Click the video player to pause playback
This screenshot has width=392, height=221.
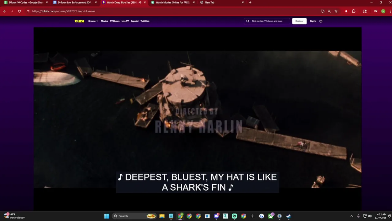[x=198, y=119]
